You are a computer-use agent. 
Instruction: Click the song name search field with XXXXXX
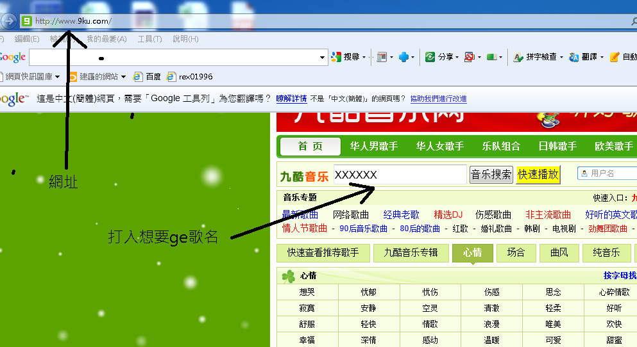399,175
